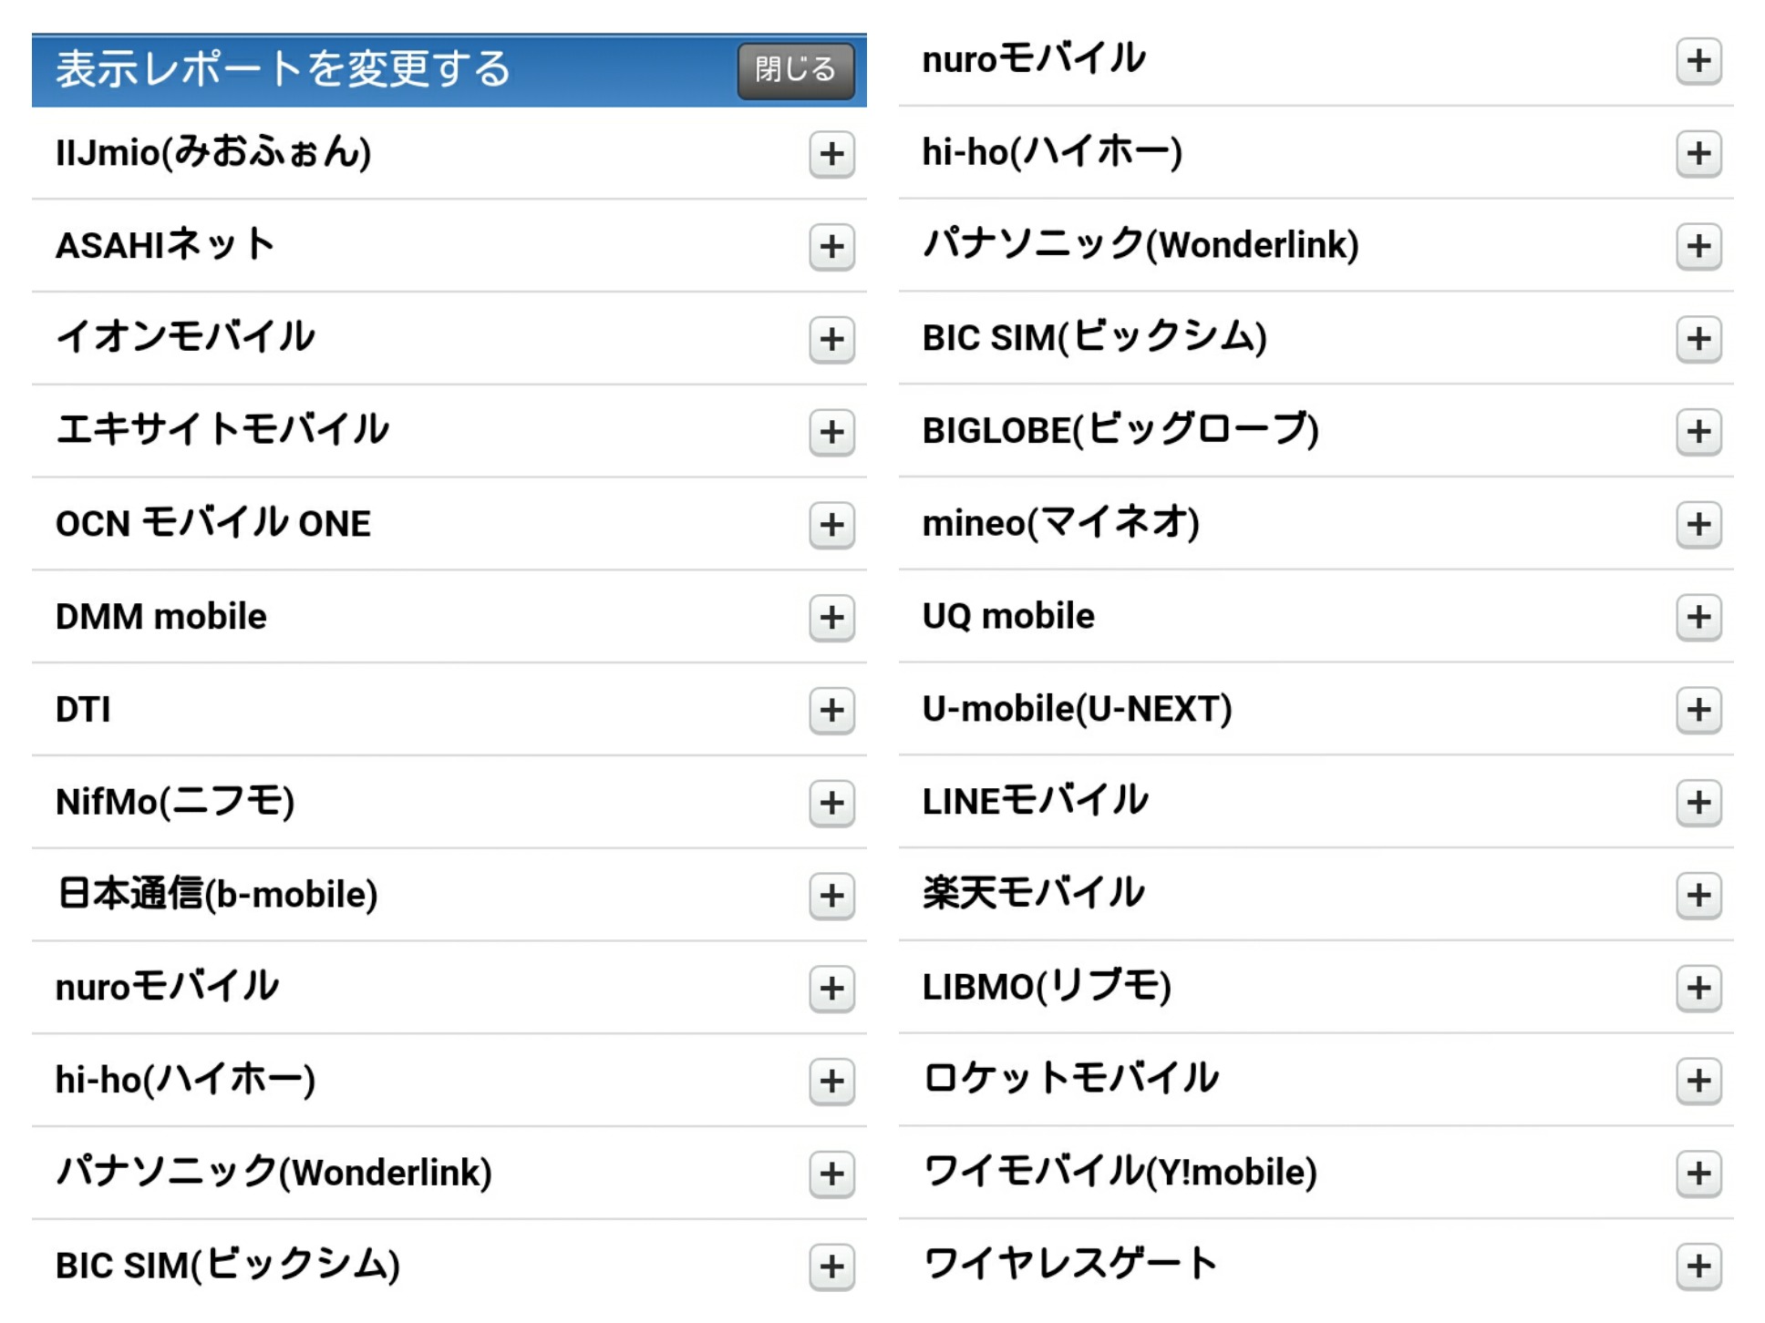Open the エキサイトモバイル plus icon
Image resolution: width=1765 pixels, height=1323 pixels.
tap(831, 432)
